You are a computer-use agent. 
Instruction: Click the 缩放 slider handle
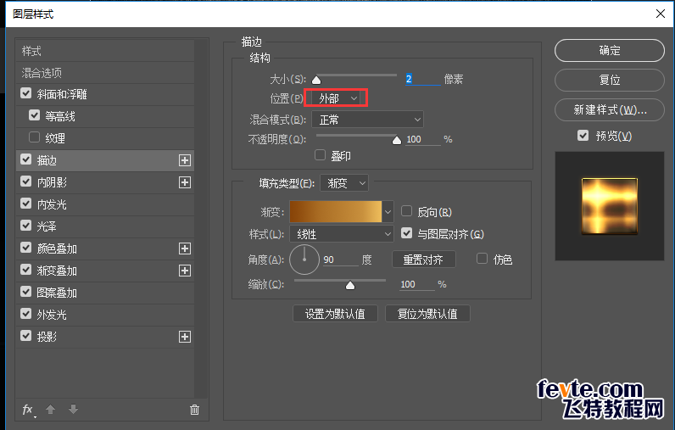350,285
